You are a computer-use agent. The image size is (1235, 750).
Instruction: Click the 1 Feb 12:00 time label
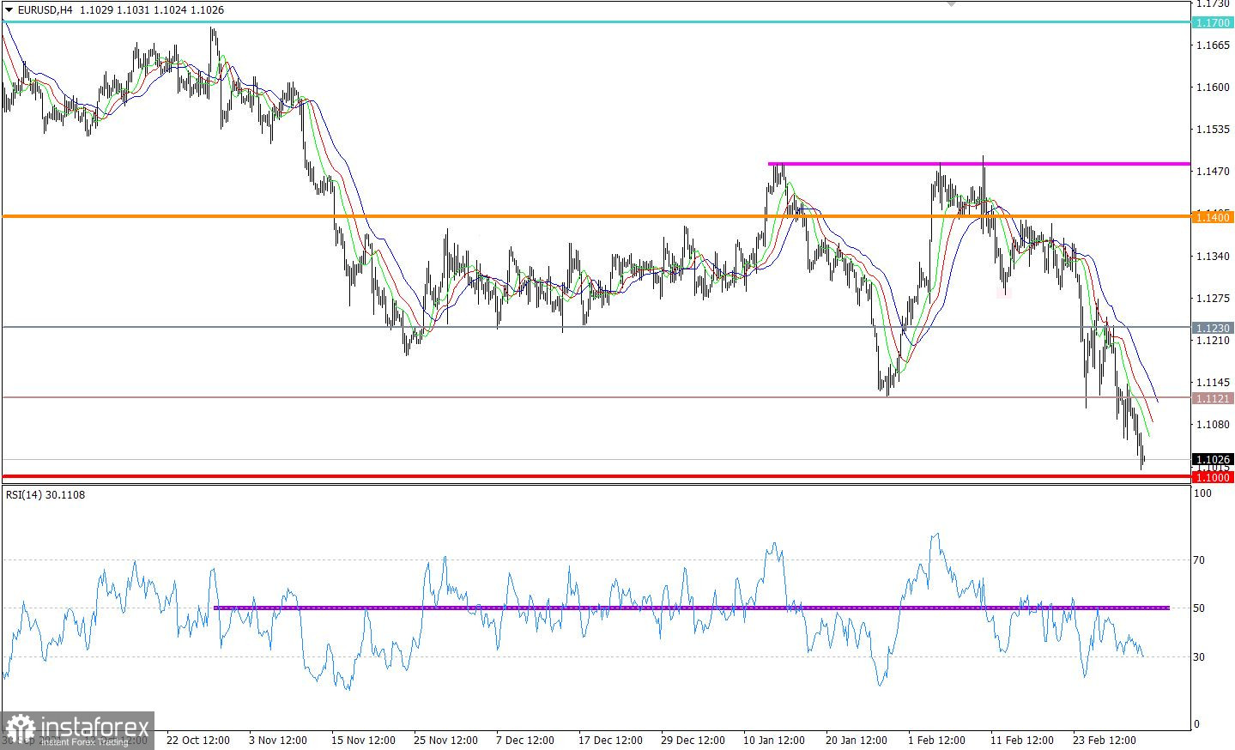point(936,740)
